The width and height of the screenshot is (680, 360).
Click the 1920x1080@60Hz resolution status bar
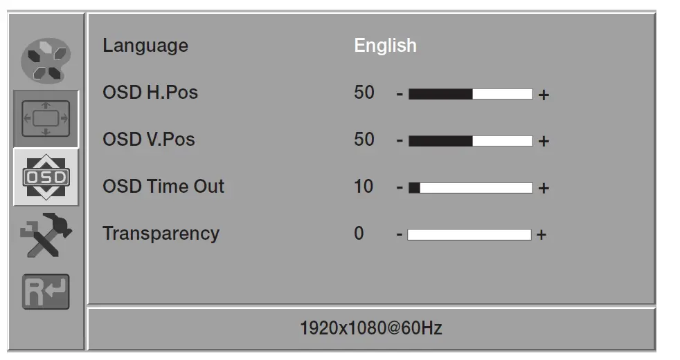371,328
